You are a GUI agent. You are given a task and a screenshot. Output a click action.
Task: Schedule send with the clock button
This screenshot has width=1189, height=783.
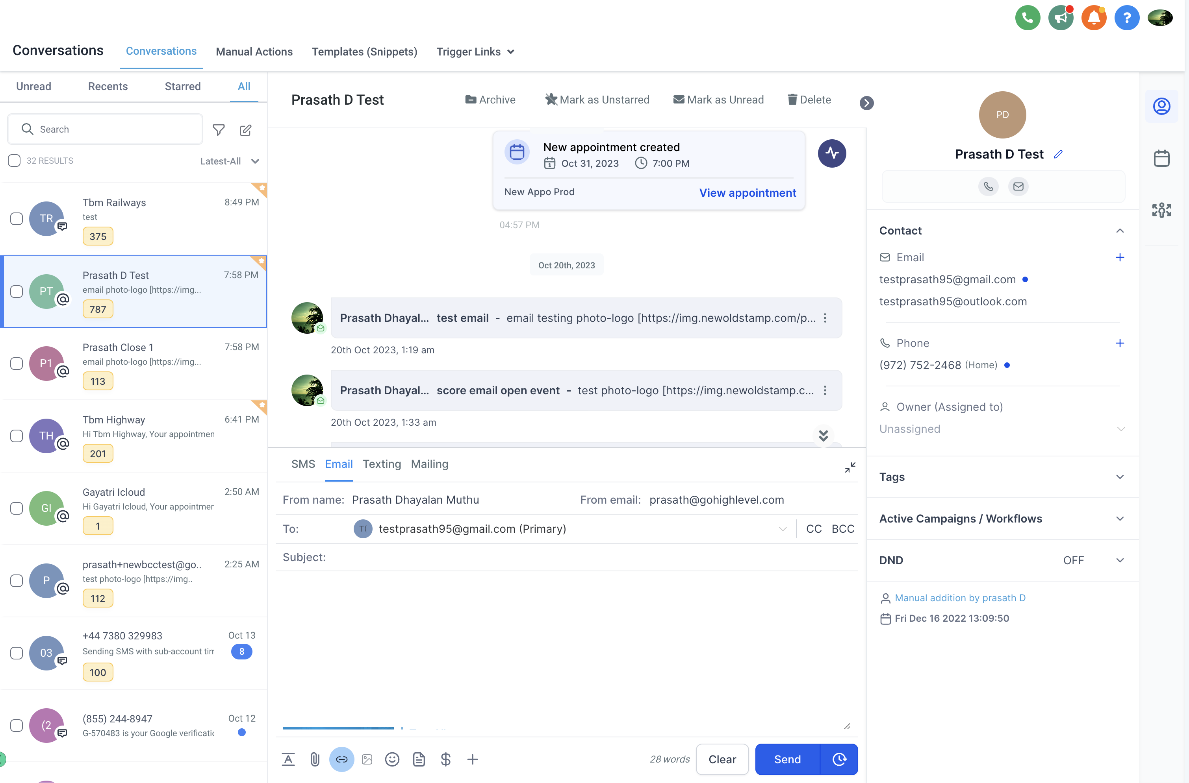pos(839,759)
